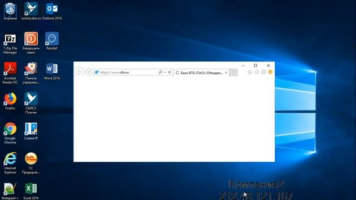The height and width of the screenshot is (200, 356).
Task: Maximize the Internet Explorer window
Action: (x=255, y=66)
